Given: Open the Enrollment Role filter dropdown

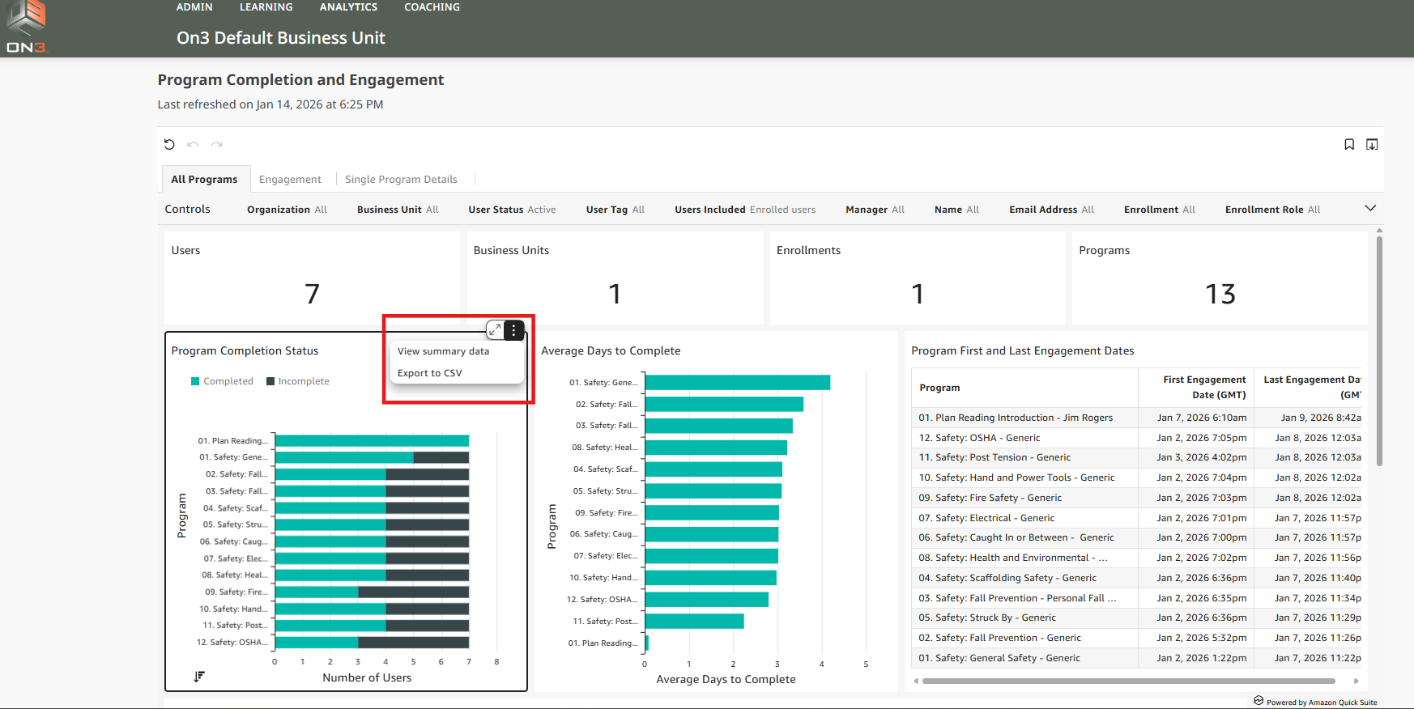Looking at the screenshot, I should click(1271, 210).
